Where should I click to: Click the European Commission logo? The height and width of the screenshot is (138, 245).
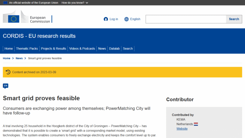pyautogui.click(x=27, y=17)
